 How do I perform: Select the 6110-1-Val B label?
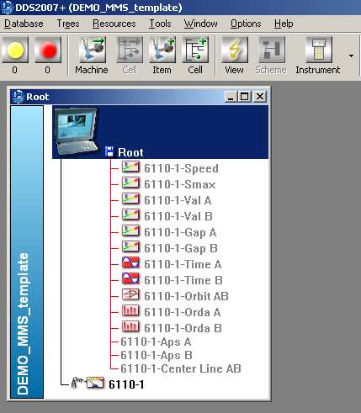click(178, 216)
